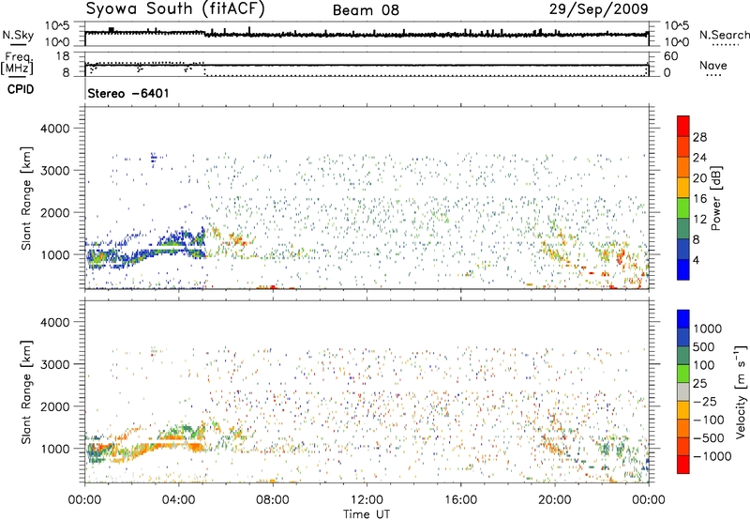Pick the orange Power segment between 20 and 24
Image resolution: width=750 pixels, height=520 pixels.
tap(683, 167)
